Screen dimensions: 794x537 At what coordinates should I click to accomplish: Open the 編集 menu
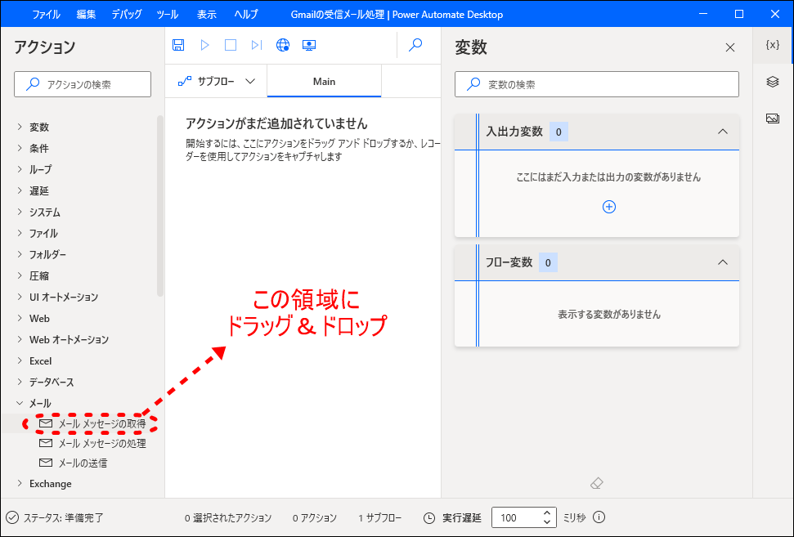(86, 14)
